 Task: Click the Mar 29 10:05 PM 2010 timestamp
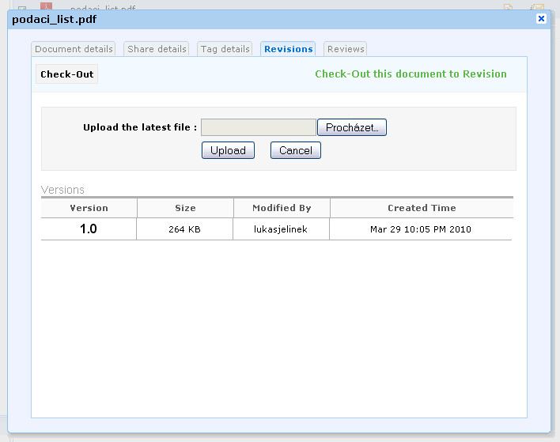pos(421,229)
